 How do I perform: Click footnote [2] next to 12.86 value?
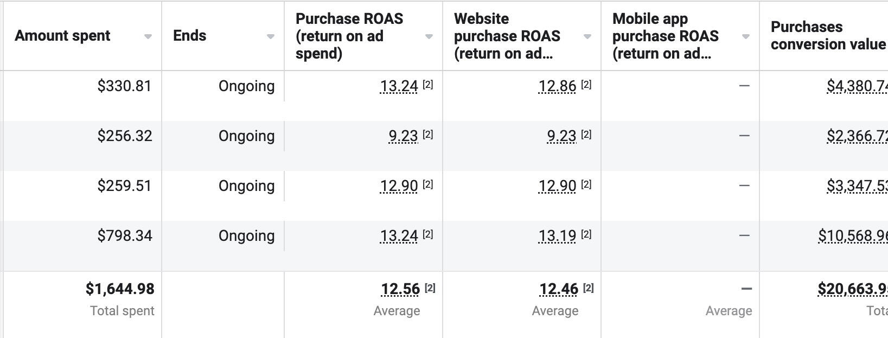tap(586, 85)
